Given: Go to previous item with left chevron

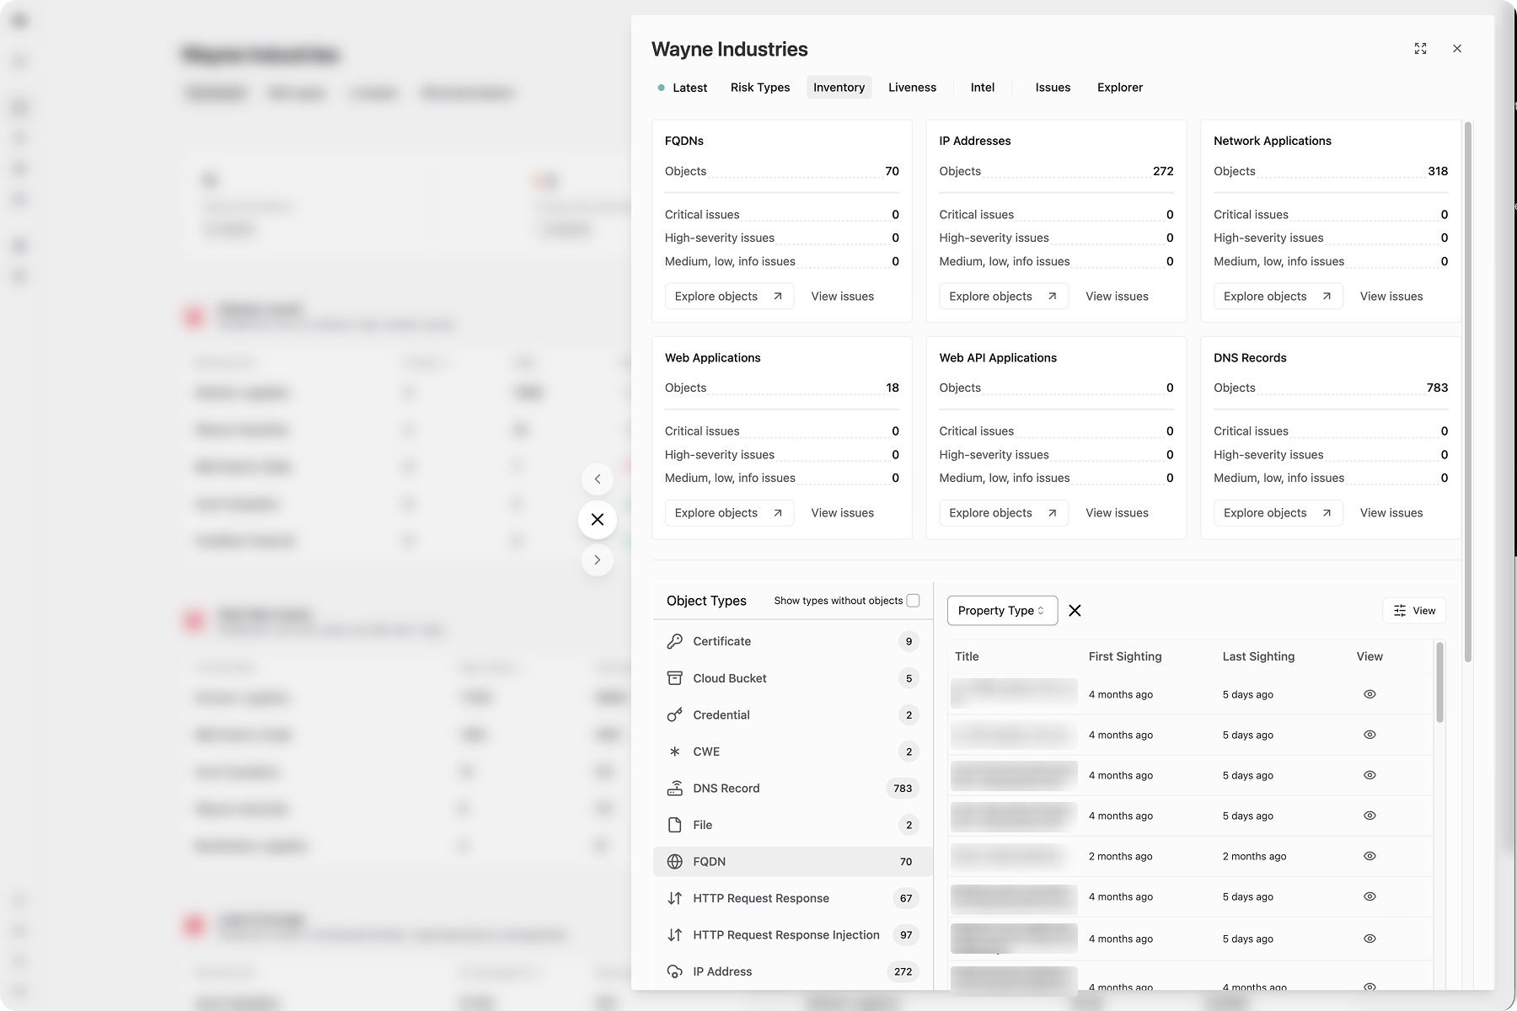Looking at the screenshot, I should (598, 479).
